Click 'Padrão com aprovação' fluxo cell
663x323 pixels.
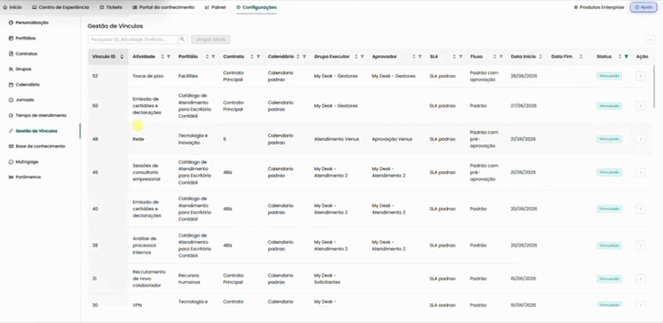pyautogui.click(x=484, y=76)
